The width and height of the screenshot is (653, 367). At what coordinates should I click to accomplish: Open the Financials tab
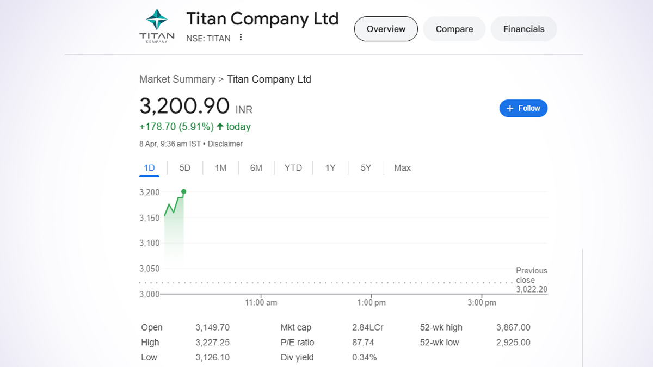523,29
